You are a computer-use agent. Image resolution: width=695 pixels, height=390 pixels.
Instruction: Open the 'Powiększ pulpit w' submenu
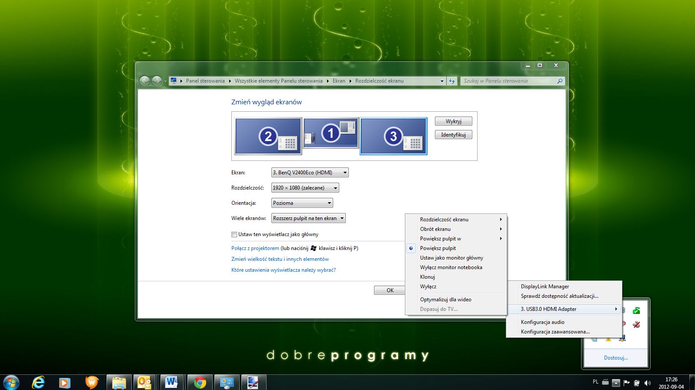[x=456, y=239]
